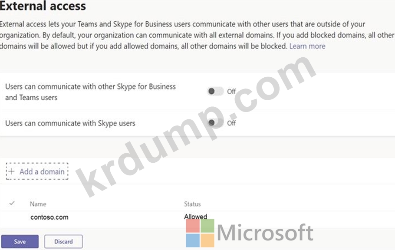
Task: Click the plus icon in Add a domain
Action: 11,171
